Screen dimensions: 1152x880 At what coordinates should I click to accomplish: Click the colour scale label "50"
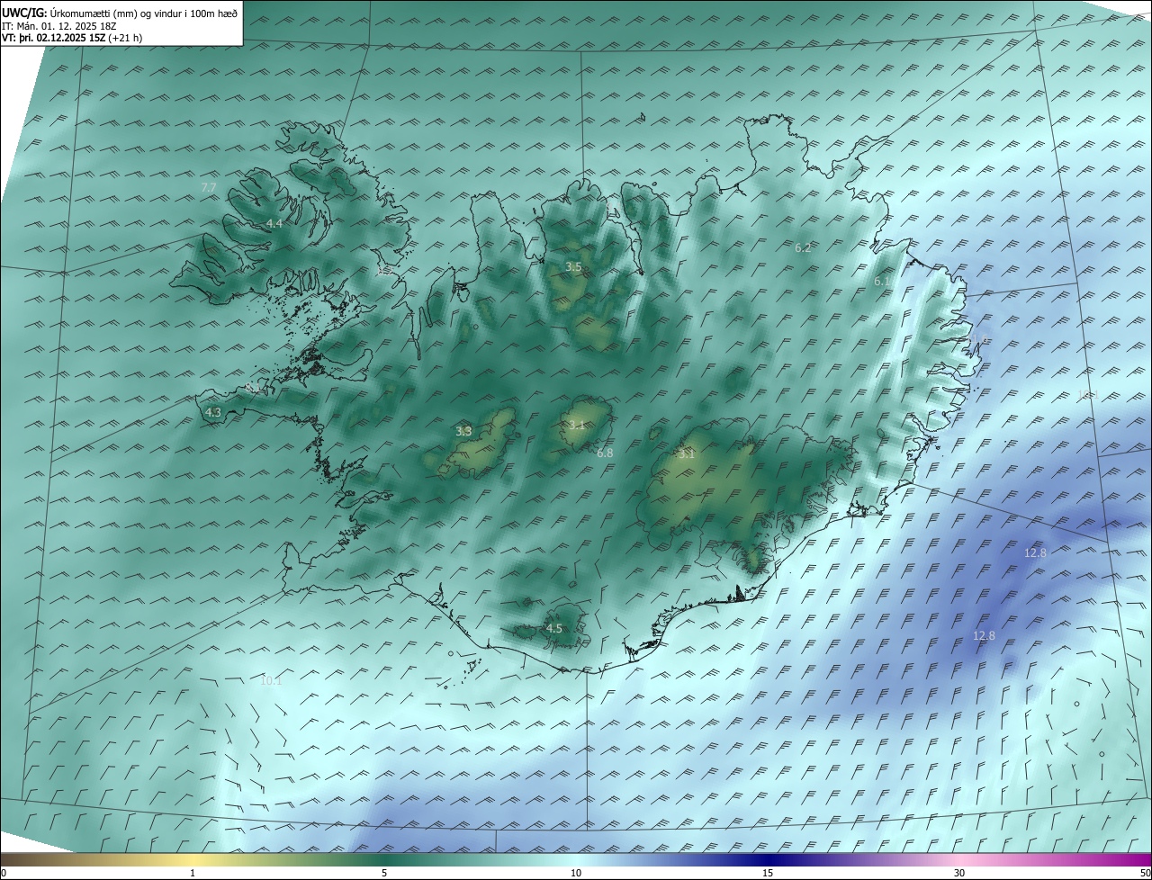tap(1145, 873)
